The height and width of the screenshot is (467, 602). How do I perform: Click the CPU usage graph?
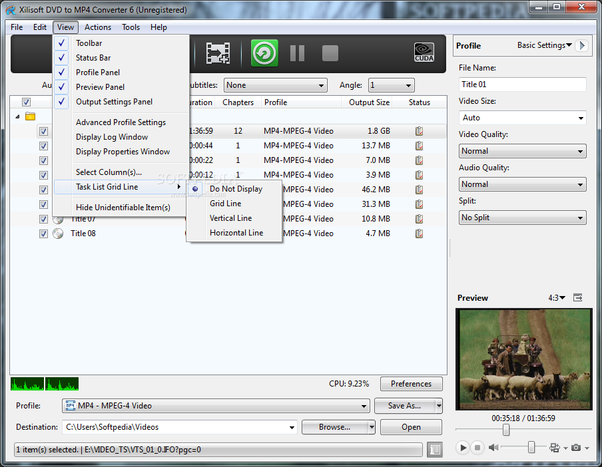tap(45, 384)
